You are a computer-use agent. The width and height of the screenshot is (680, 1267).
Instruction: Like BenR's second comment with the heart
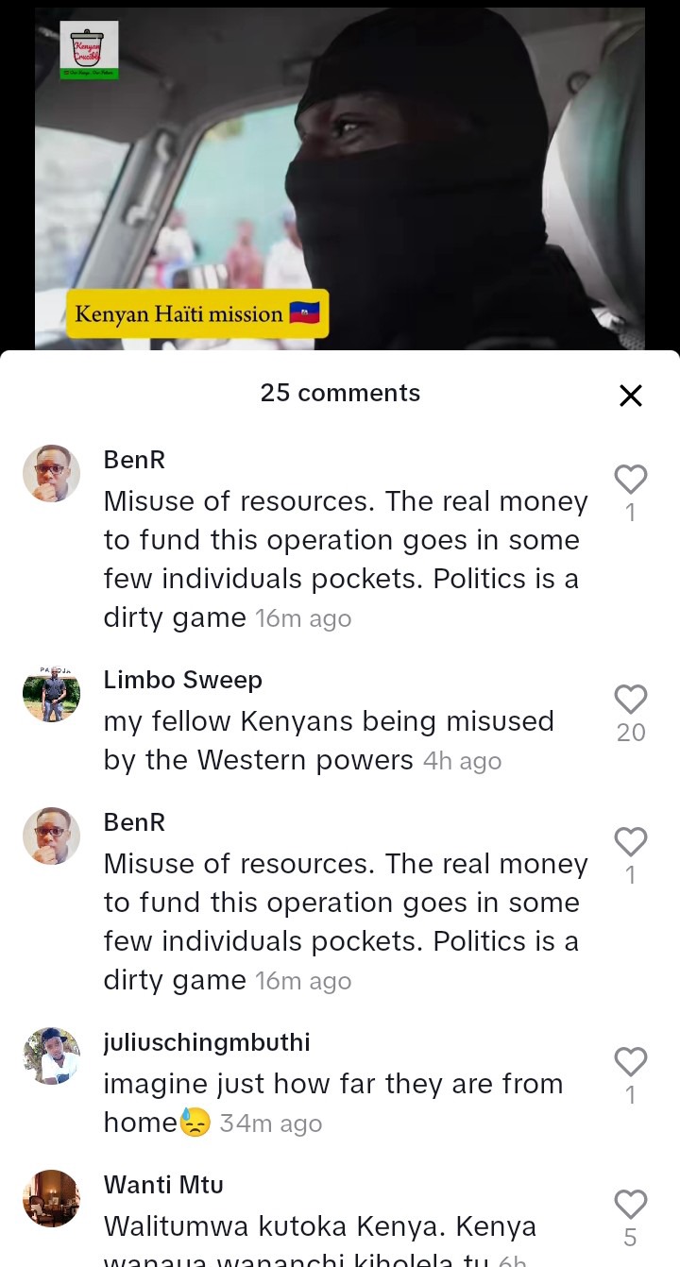tap(631, 842)
